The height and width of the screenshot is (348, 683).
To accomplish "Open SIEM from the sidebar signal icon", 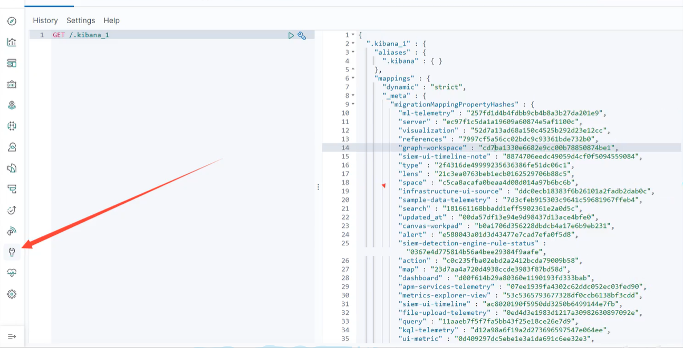I will 12,231.
